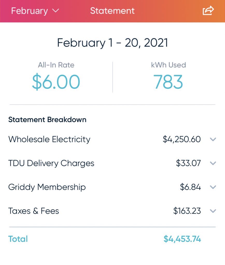Expand Taxes & Fees chevron

(213, 211)
